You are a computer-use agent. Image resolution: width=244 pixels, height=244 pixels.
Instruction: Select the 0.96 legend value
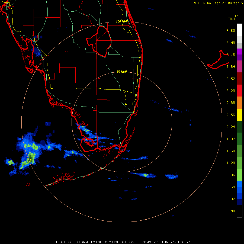231,175
